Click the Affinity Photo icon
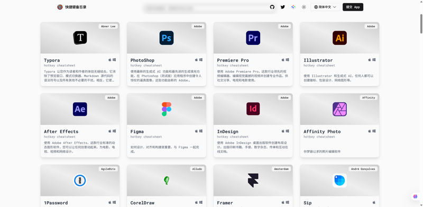This screenshot has height=207, width=423. click(x=339, y=109)
